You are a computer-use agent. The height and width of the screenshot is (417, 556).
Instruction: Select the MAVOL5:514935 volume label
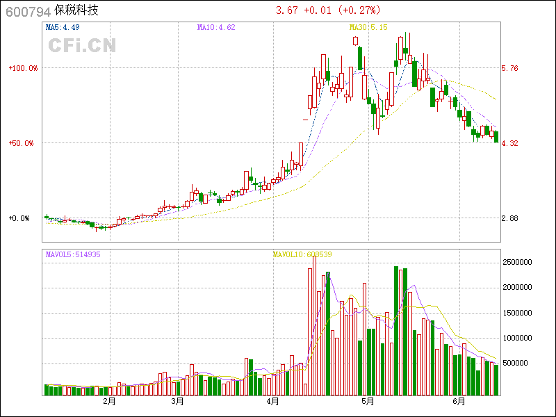[73, 254]
